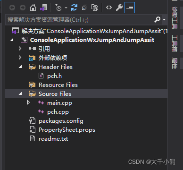The height and width of the screenshot is (170, 183).
Task: Select the Source Files folder
Action: (x=55, y=94)
